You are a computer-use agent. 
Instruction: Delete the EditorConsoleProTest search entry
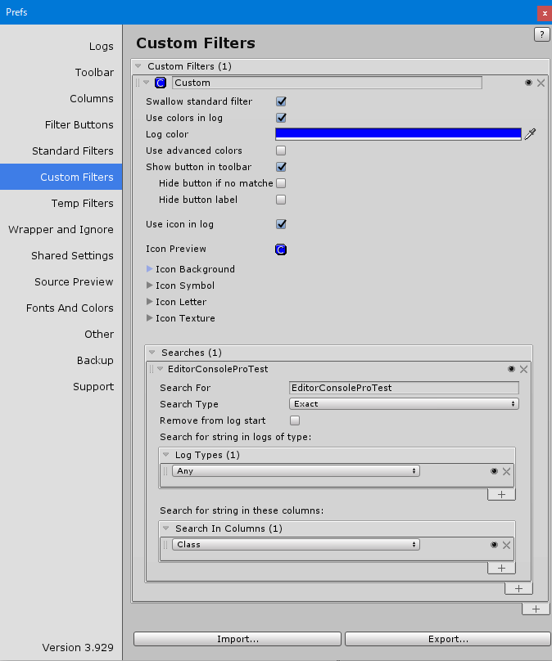pos(523,369)
